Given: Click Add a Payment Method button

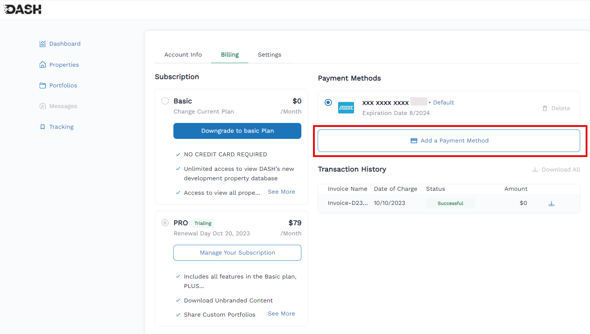Looking at the screenshot, I should click(449, 141).
